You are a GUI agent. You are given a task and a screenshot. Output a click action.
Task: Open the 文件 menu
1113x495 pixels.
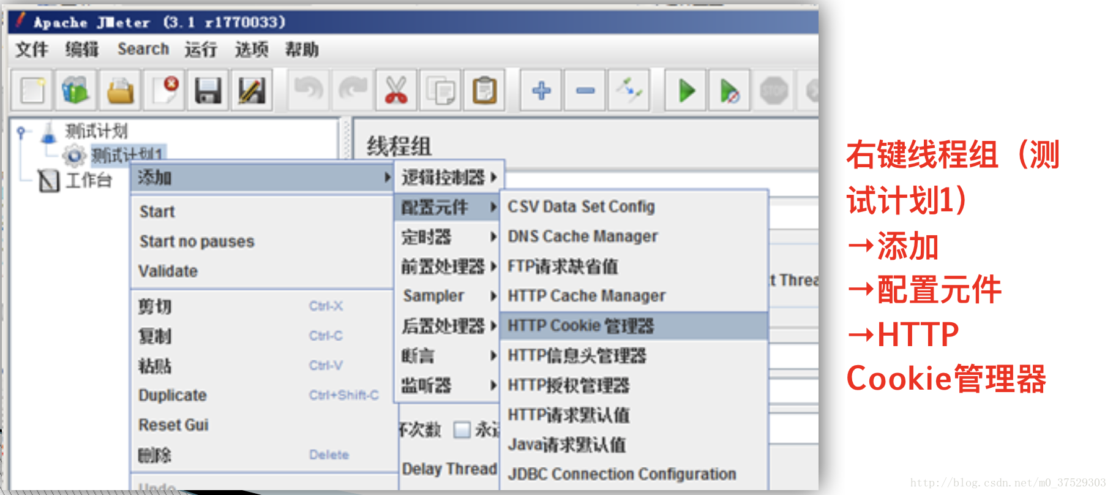click(32, 49)
